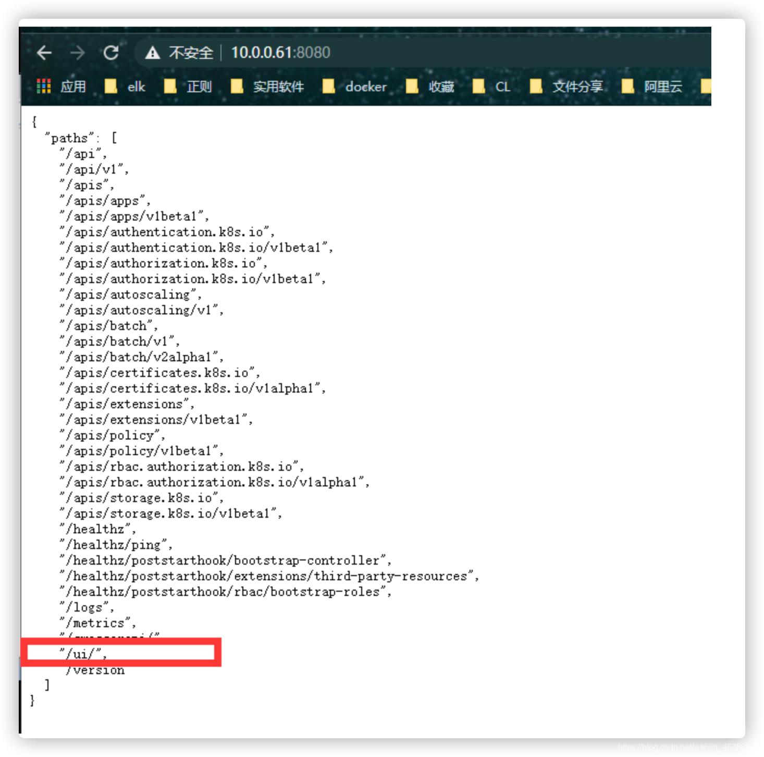Image resolution: width=764 pixels, height=757 pixels.
Task: Click the 应用 apps label
Action: pos(73,87)
